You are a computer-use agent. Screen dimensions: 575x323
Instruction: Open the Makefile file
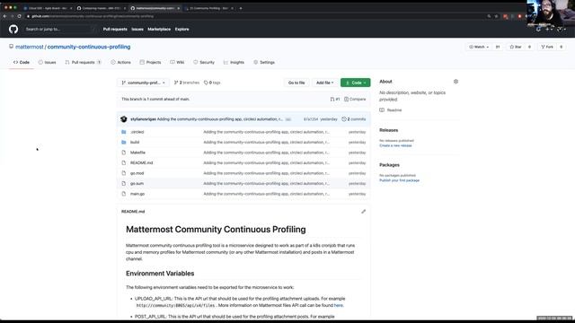click(137, 153)
